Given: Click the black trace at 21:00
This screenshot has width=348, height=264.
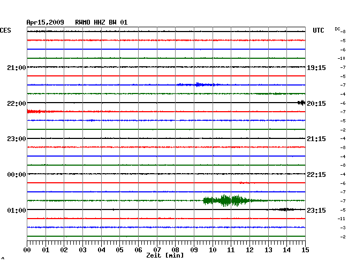Looking at the screenshot, I should [166, 67].
